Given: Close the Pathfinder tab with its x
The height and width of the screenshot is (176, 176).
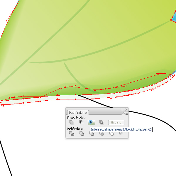Looking at the screenshot, I should pyautogui.click(x=86, y=113).
